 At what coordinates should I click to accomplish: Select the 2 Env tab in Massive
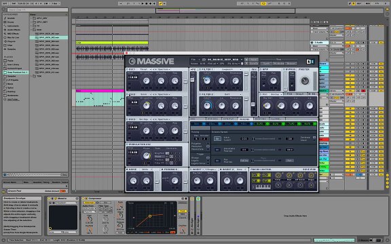click(214, 123)
